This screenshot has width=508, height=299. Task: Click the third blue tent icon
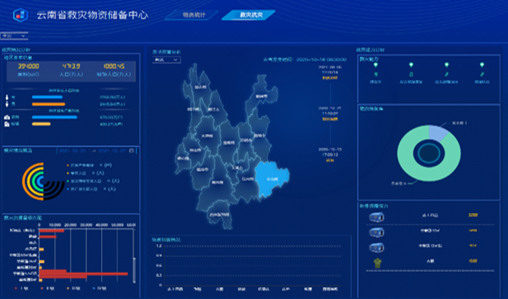376,248
